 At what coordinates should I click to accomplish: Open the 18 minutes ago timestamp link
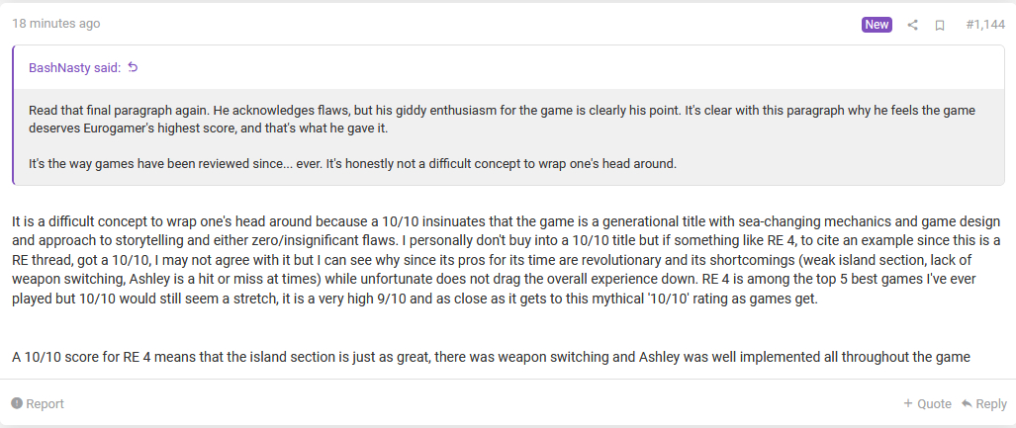click(x=55, y=24)
